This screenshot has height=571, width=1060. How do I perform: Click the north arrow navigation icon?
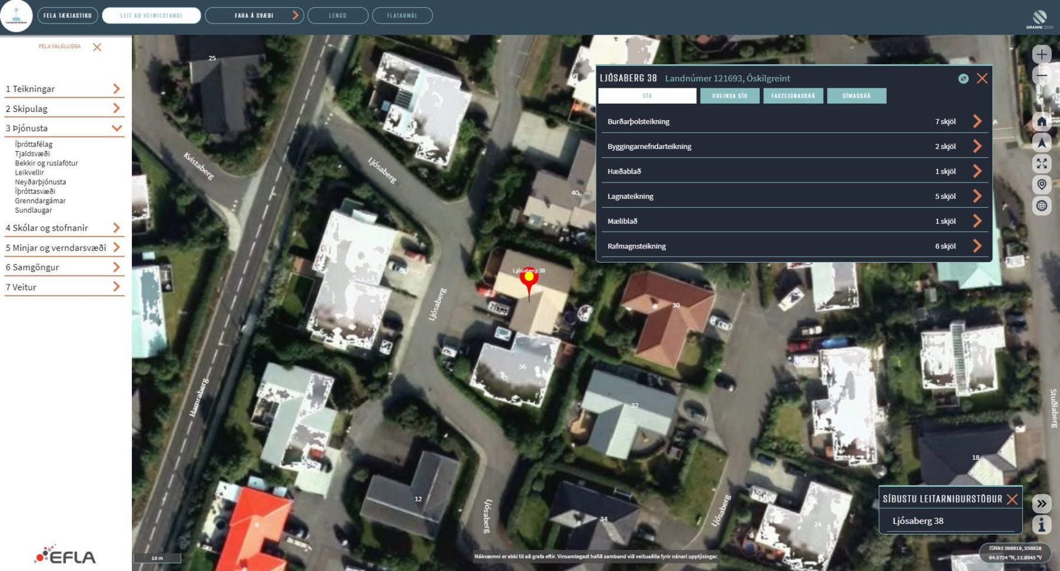tap(1042, 142)
